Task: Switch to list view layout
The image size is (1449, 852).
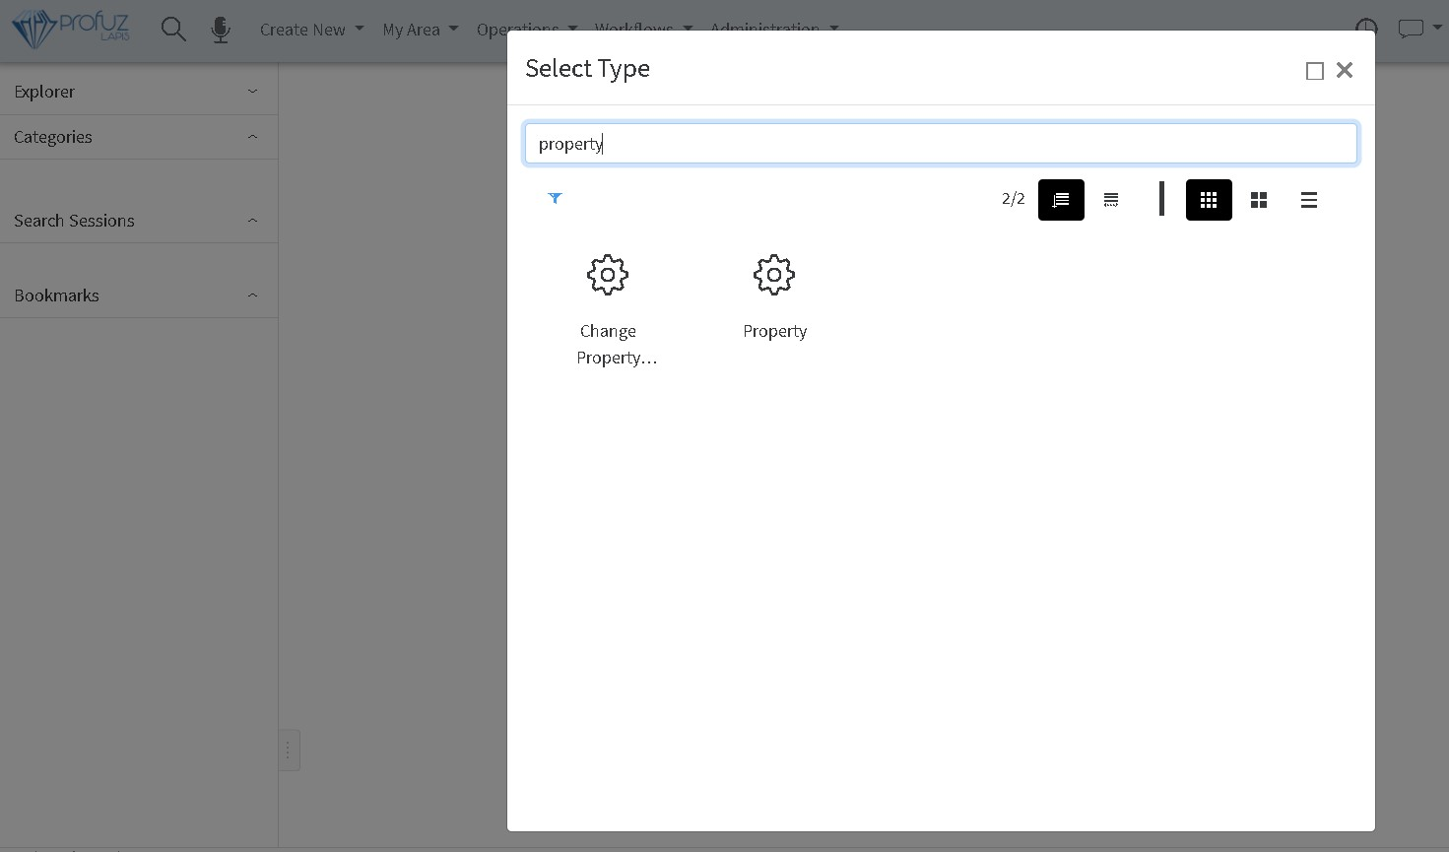Action: tap(1308, 200)
